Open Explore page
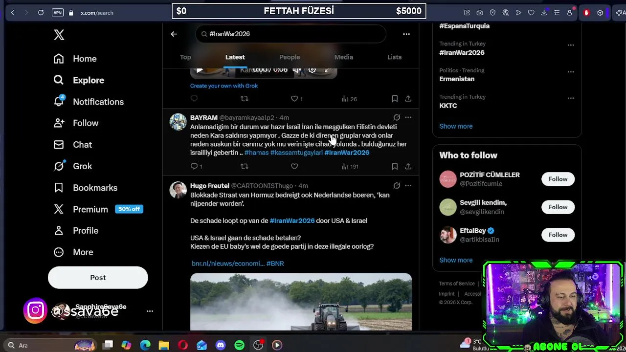The height and width of the screenshot is (352, 626). (79, 80)
